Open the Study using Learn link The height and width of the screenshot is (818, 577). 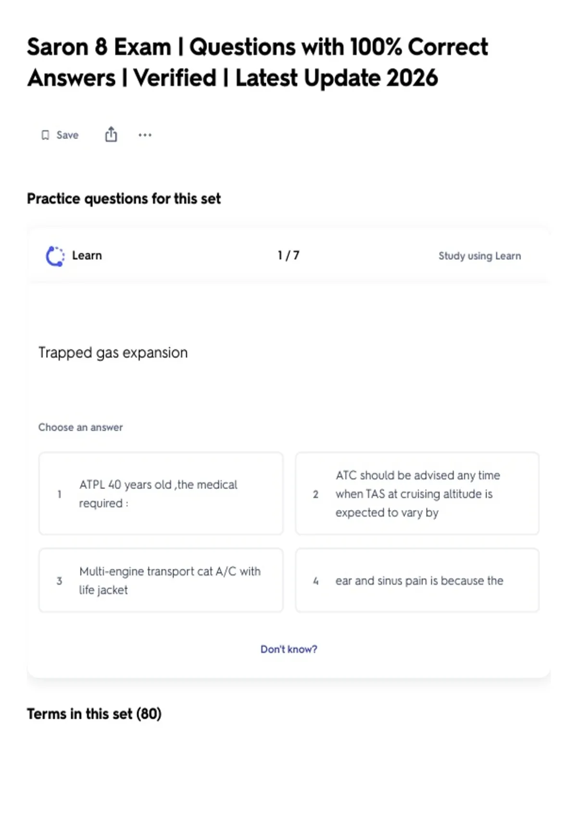(479, 256)
